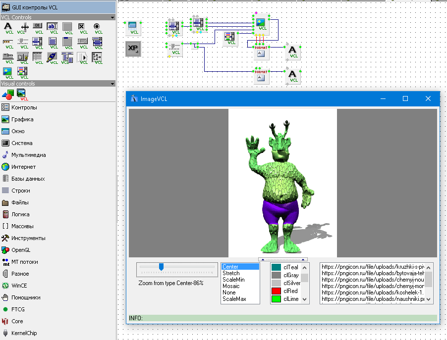Choose the TreeView VCL component

tap(97, 58)
